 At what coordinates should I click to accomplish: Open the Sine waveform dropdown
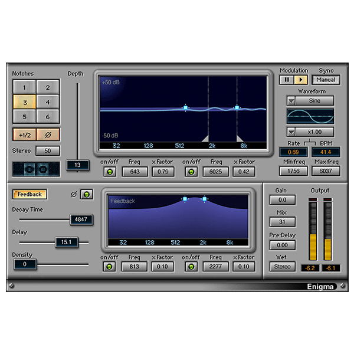[x=292, y=101]
